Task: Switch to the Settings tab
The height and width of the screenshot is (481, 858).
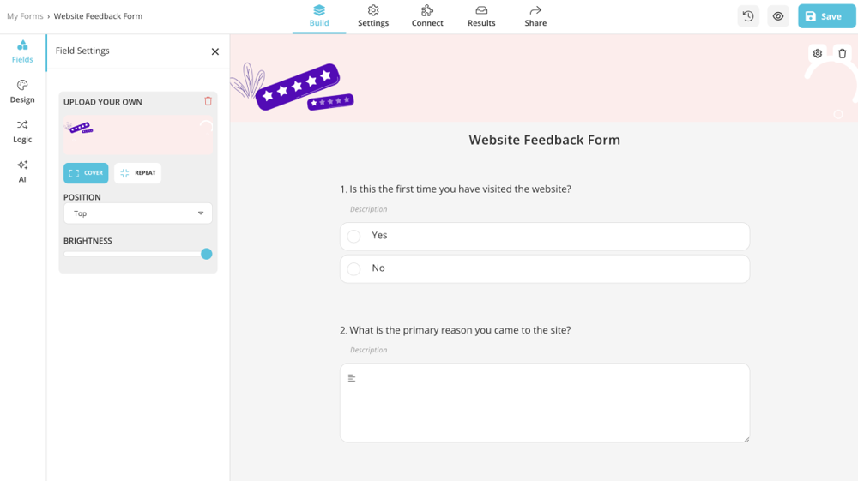Action: click(x=373, y=16)
